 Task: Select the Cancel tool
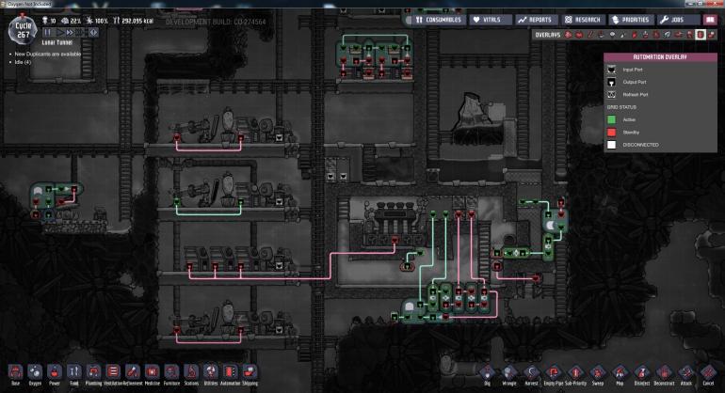(708, 372)
